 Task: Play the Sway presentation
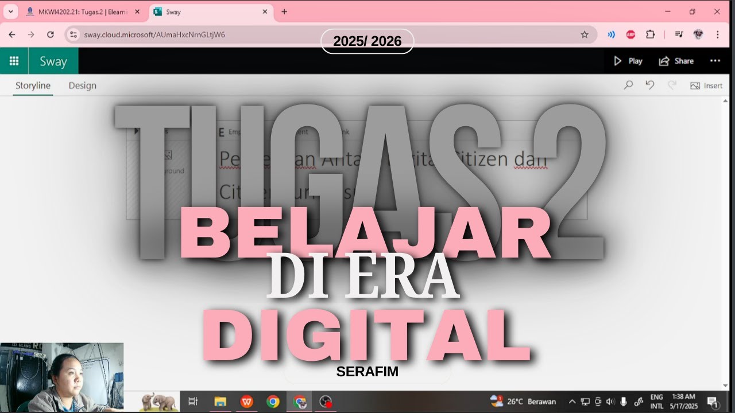[628, 61]
